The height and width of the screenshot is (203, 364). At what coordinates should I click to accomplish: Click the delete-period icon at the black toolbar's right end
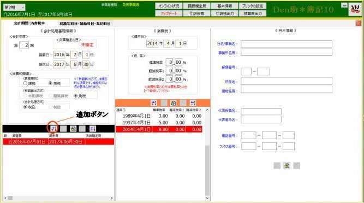(93, 129)
